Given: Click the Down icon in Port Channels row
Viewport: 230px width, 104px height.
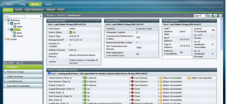Looking at the screenshot, I should pos(132,96).
